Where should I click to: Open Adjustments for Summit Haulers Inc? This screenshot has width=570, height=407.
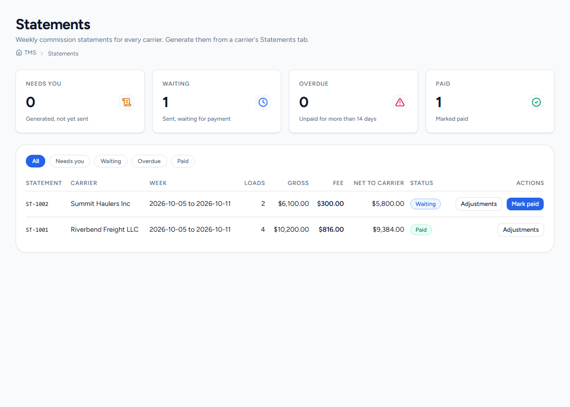[479, 204]
